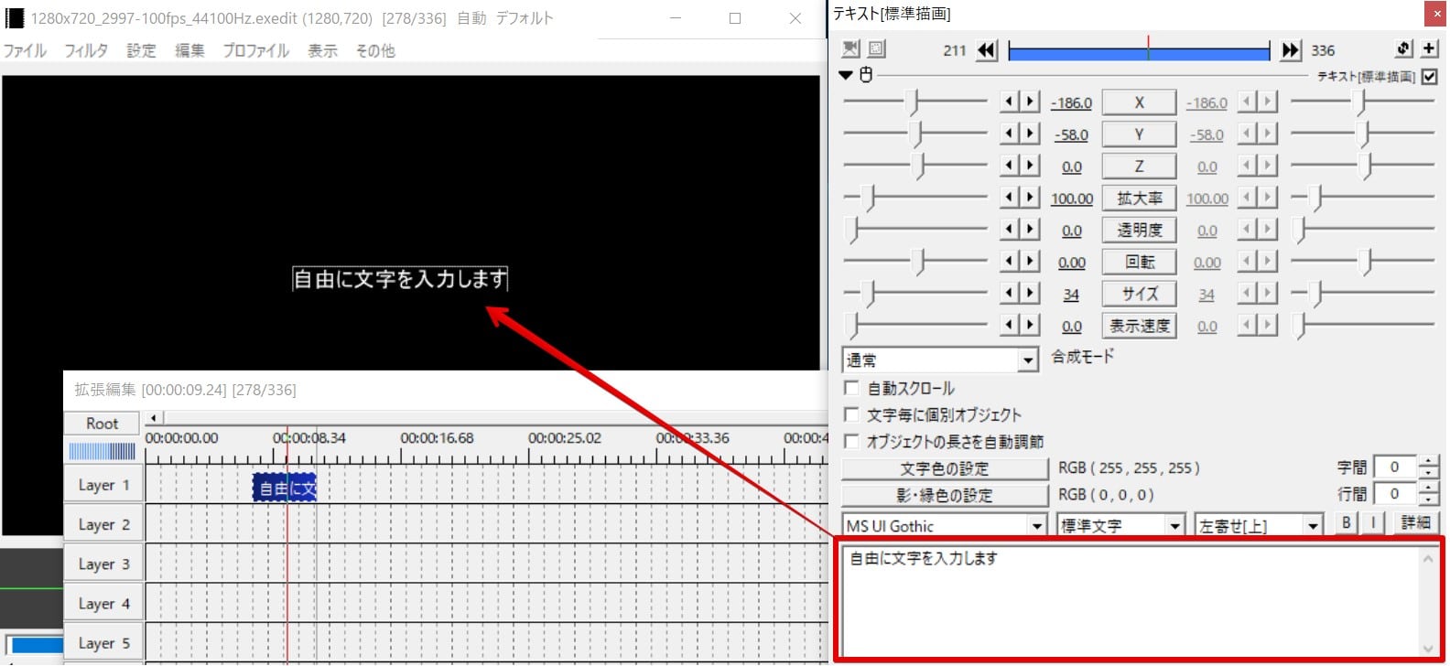
Task: Click the 字間 value input field
Action: [1395, 467]
